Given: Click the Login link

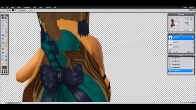Looking at the screenshot, I should [185, 7].
